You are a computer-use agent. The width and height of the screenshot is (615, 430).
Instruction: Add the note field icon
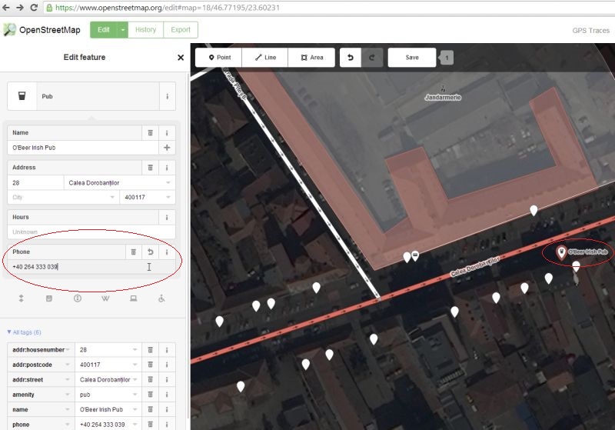(49, 298)
